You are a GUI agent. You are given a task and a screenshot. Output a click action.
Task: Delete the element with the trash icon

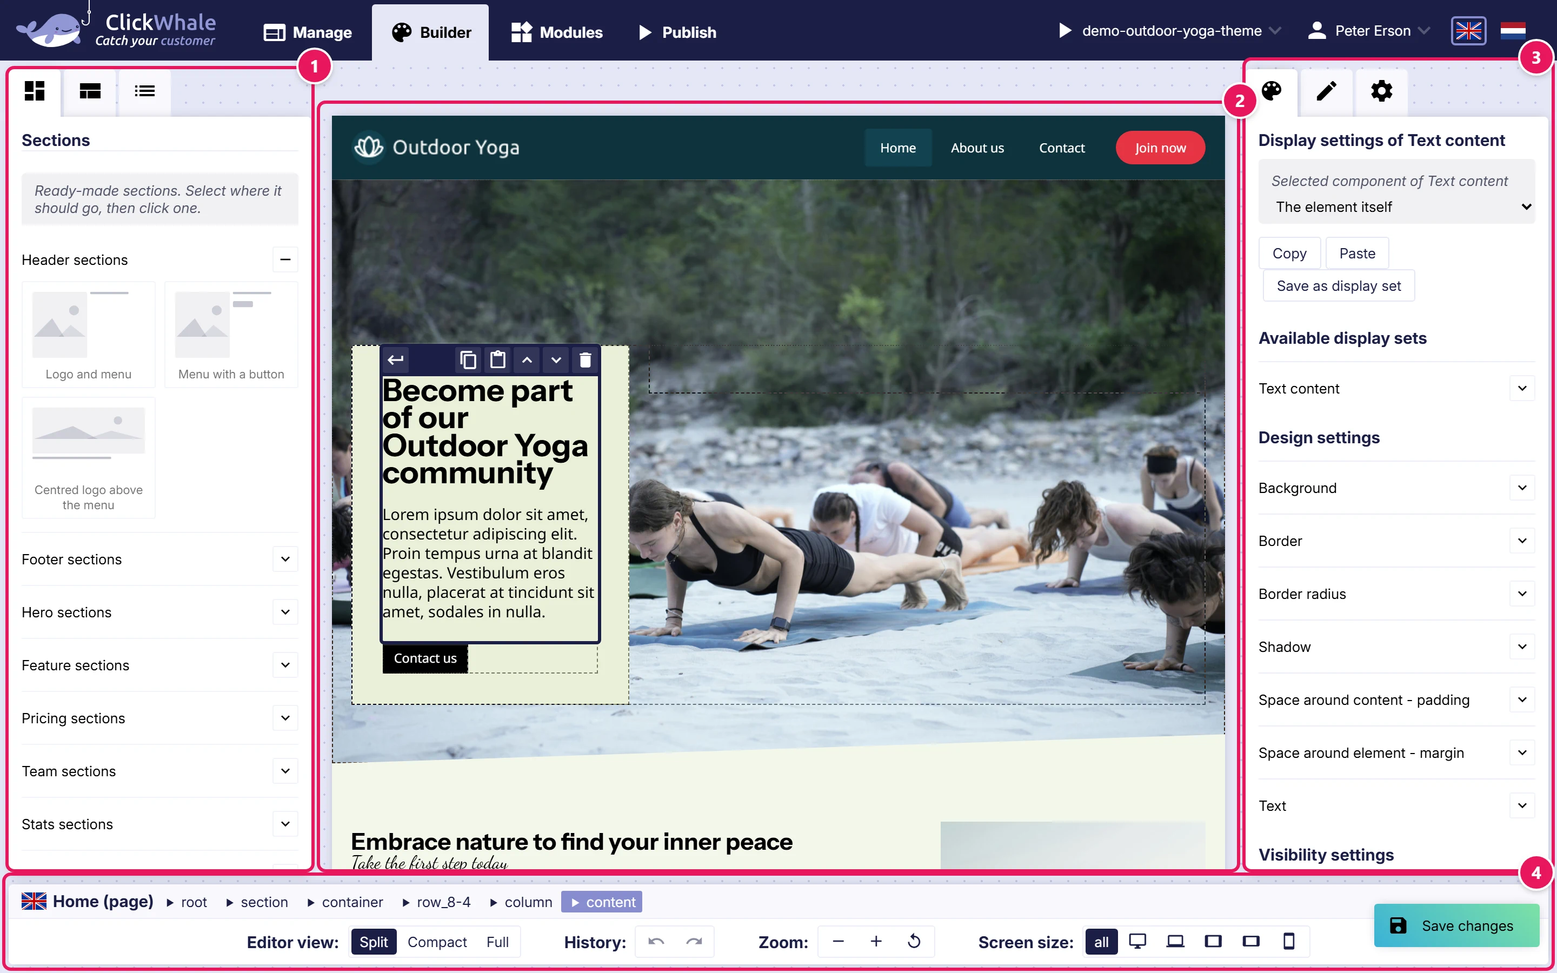pos(585,359)
